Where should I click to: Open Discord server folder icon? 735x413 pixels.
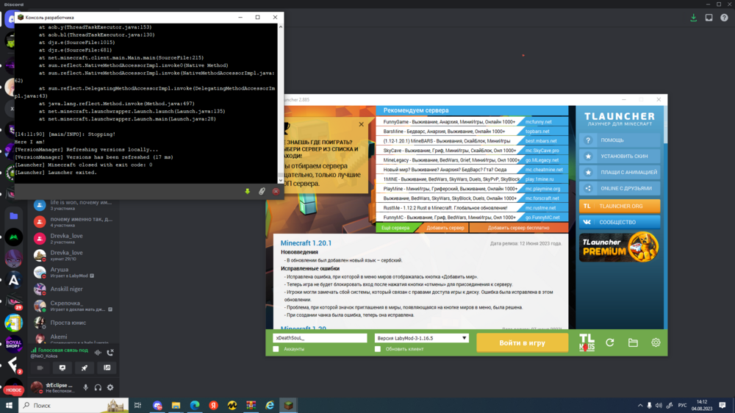13,216
